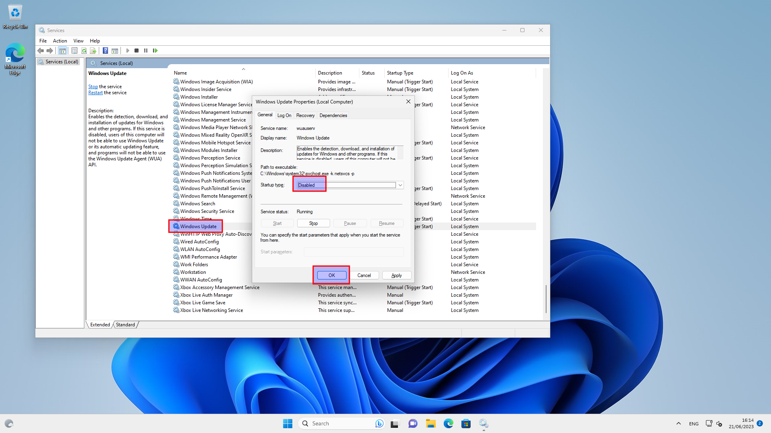The image size is (771, 433).
Task: Select Xbox Live Auth Manager row
Action: pyautogui.click(x=206, y=295)
